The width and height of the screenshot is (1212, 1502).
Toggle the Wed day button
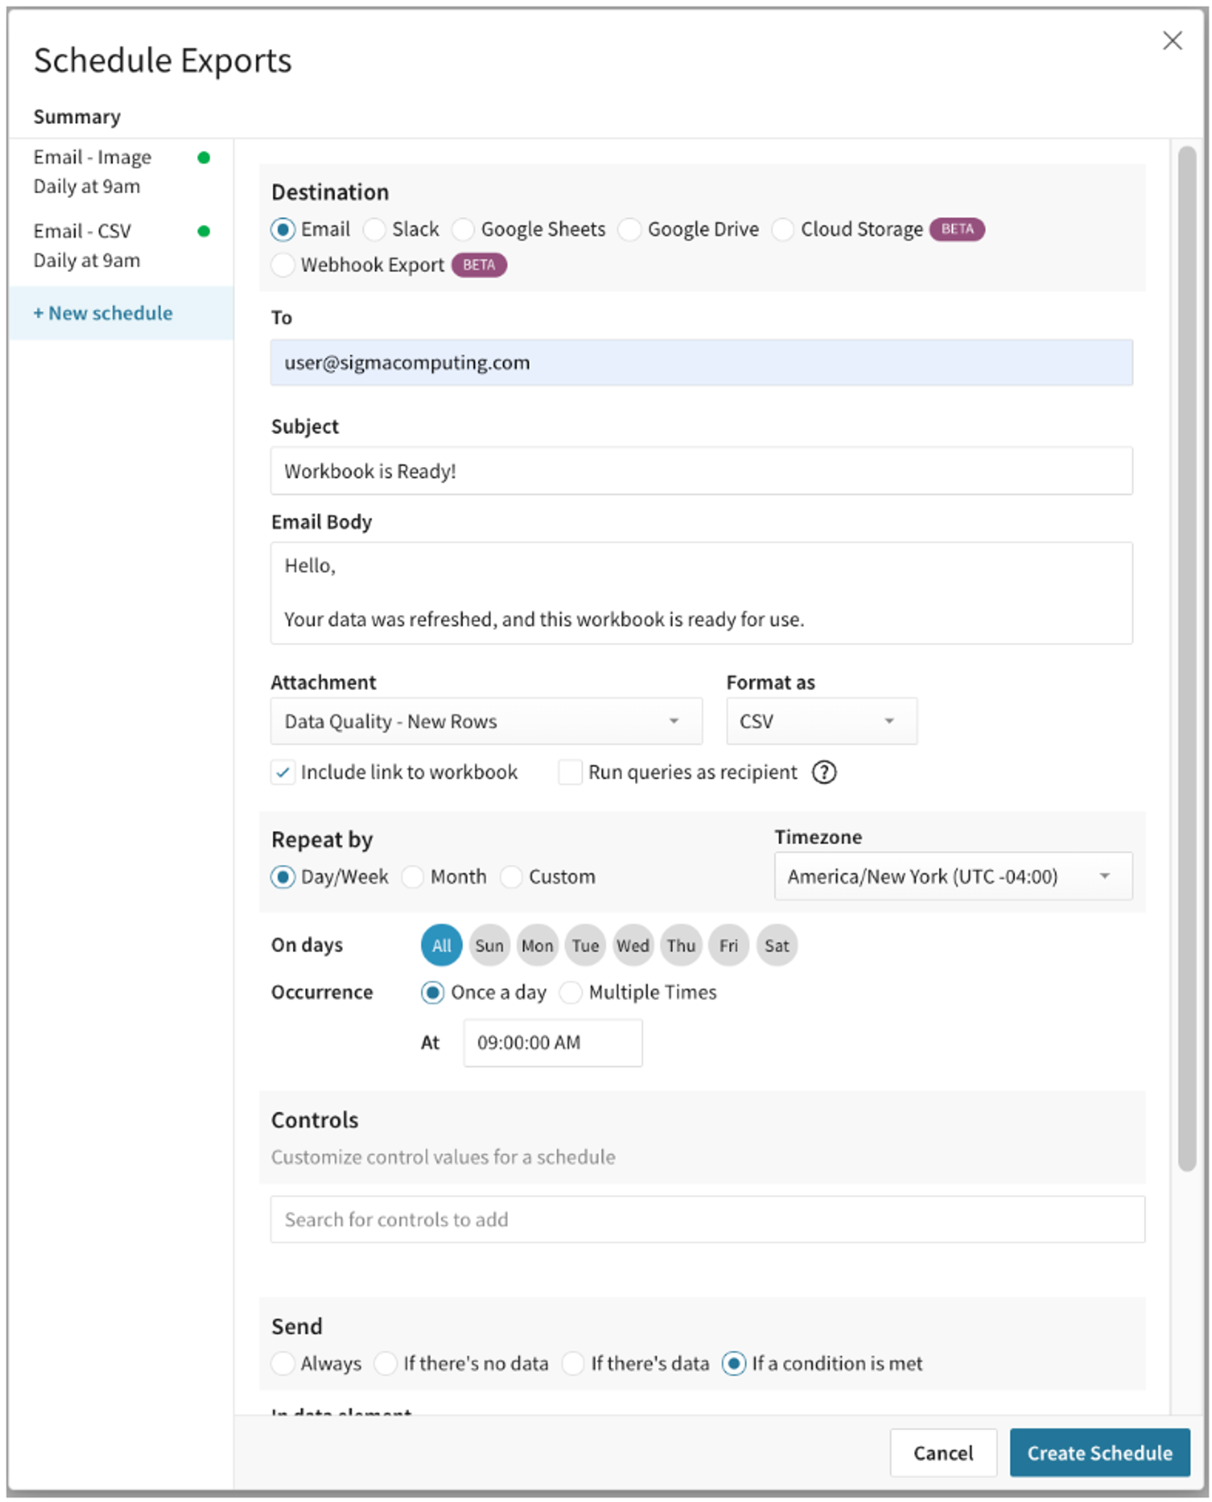click(x=633, y=945)
